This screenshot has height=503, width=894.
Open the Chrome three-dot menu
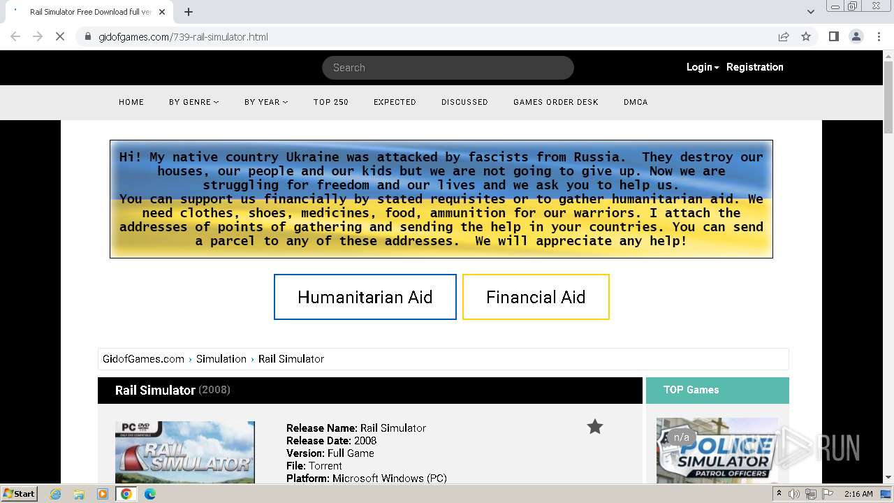(878, 36)
